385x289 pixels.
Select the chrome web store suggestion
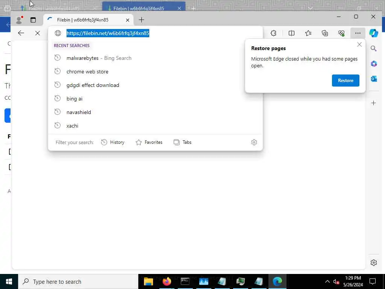[x=155, y=71]
